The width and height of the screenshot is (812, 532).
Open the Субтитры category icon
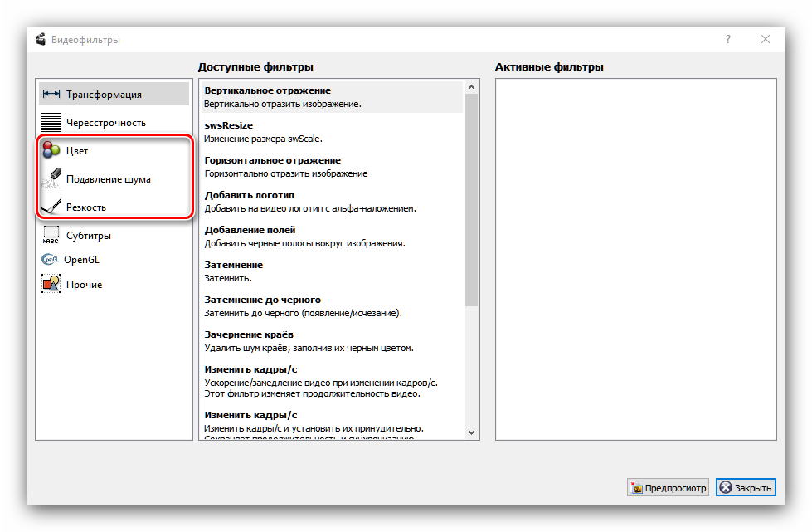(51, 235)
